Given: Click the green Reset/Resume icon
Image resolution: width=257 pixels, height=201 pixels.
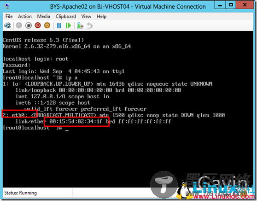Looking at the screenshot, I should (x=68, y=26).
